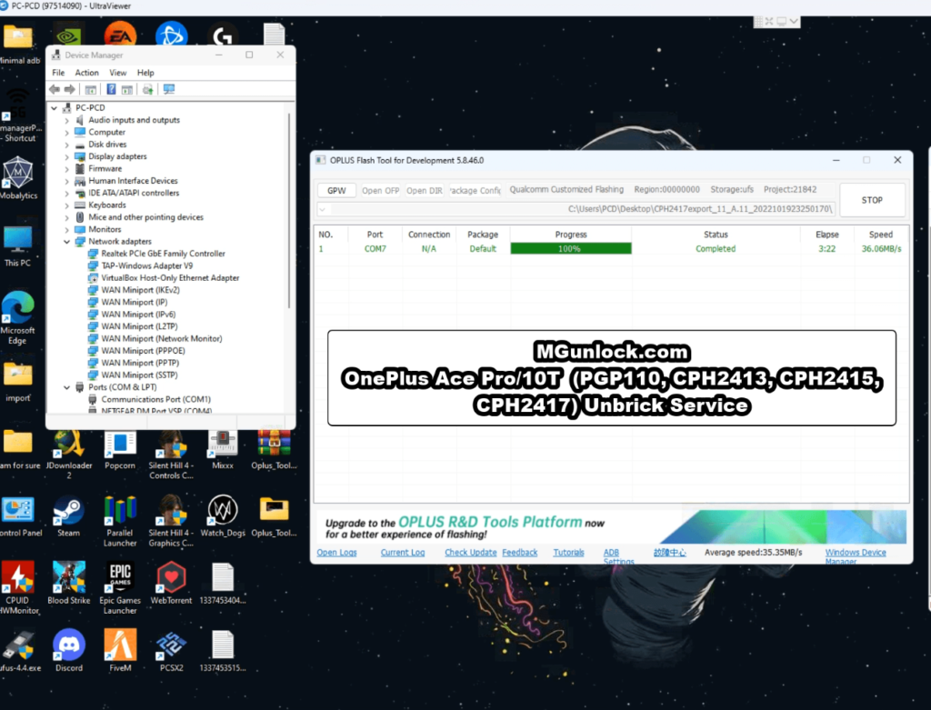Viewport: 931px width, 710px height.
Task: Click the Device Manager vertical scrollbar
Action: pyautogui.click(x=289, y=211)
